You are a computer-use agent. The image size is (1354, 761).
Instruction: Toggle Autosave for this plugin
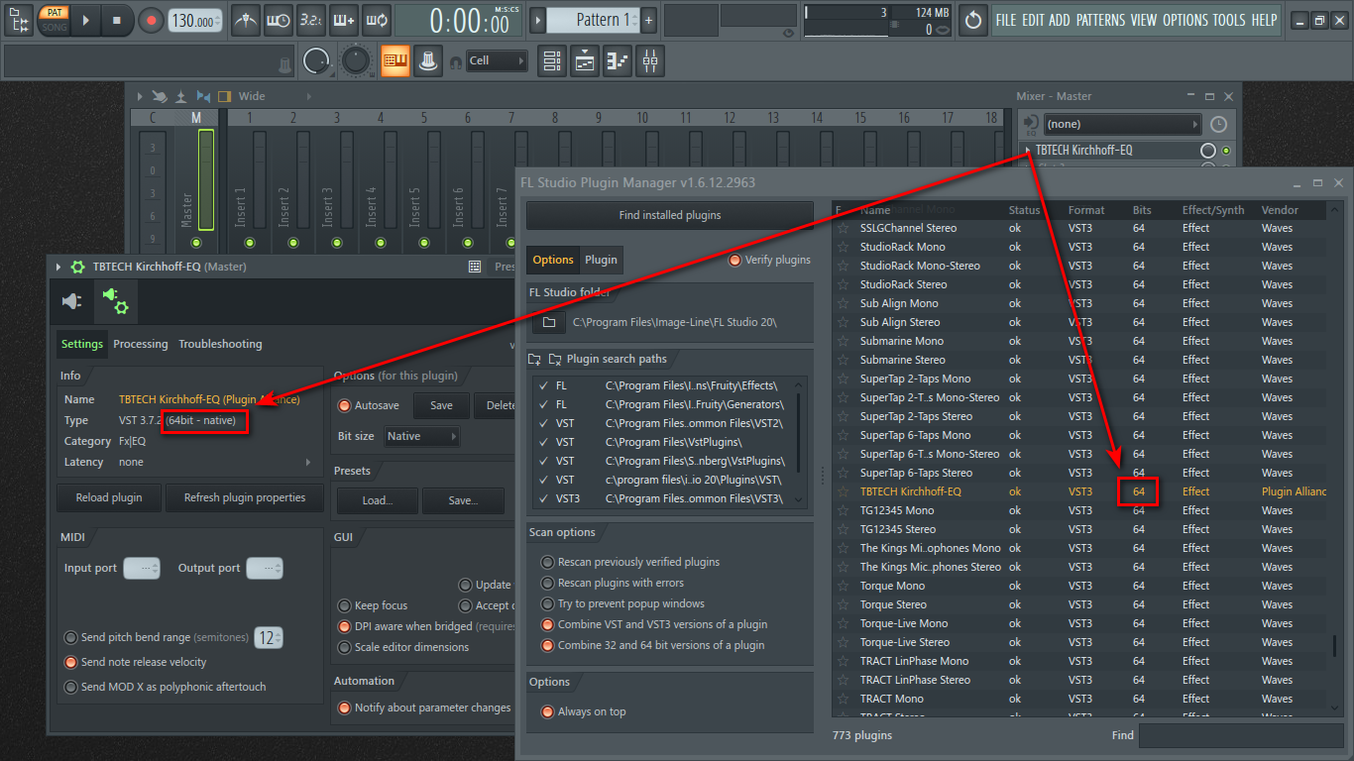point(345,405)
